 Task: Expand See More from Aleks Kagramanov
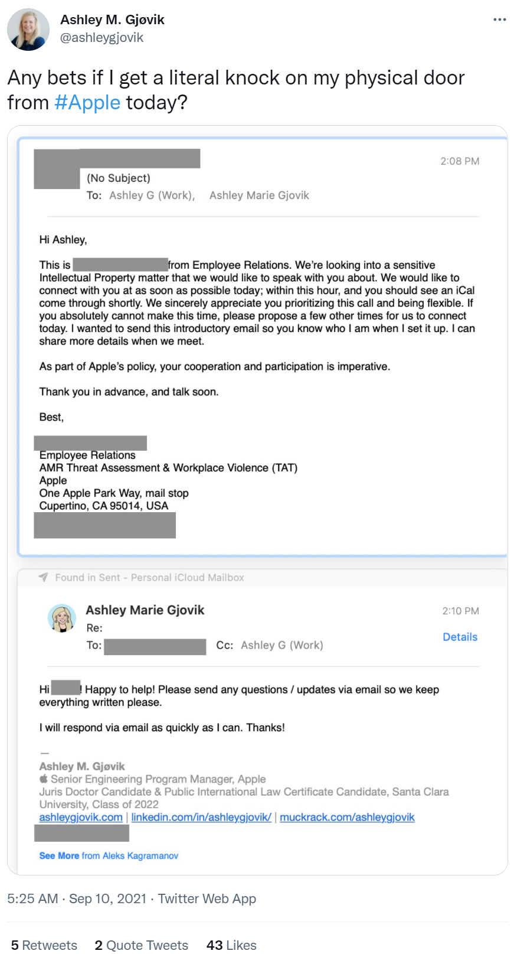[109, 855]
